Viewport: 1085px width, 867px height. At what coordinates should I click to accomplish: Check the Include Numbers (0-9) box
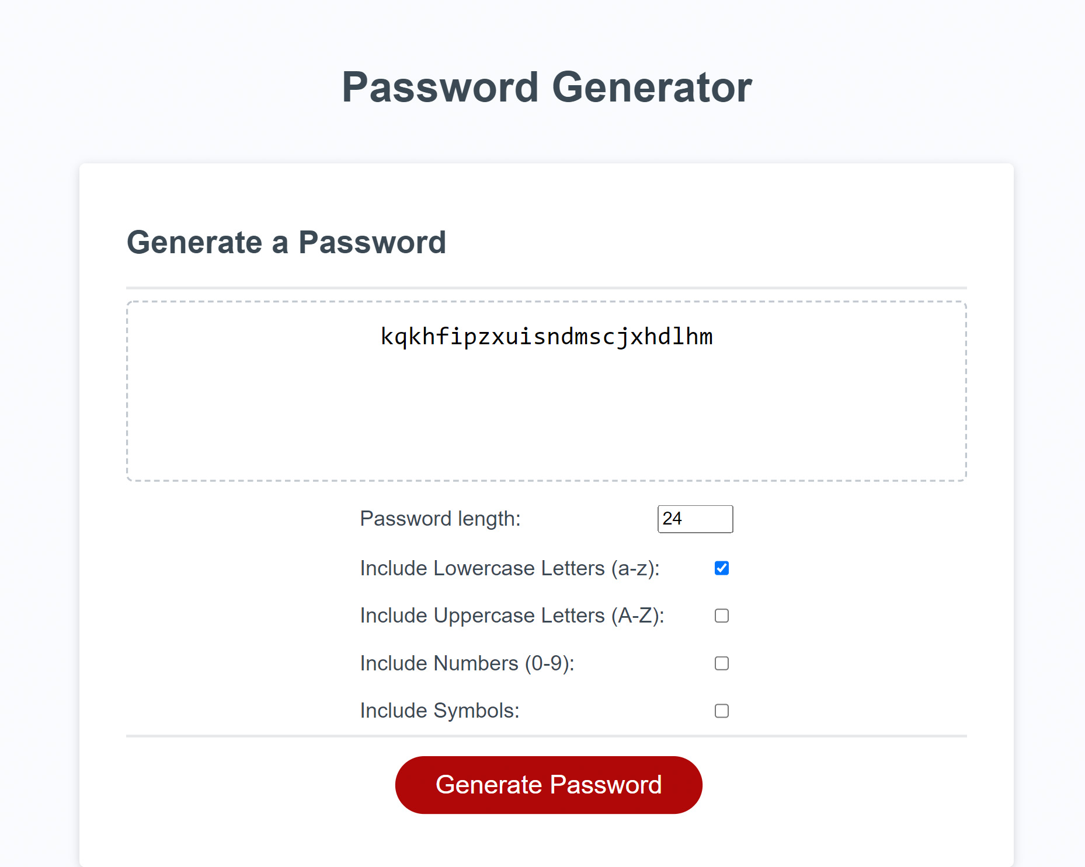(x=721, y=663)
